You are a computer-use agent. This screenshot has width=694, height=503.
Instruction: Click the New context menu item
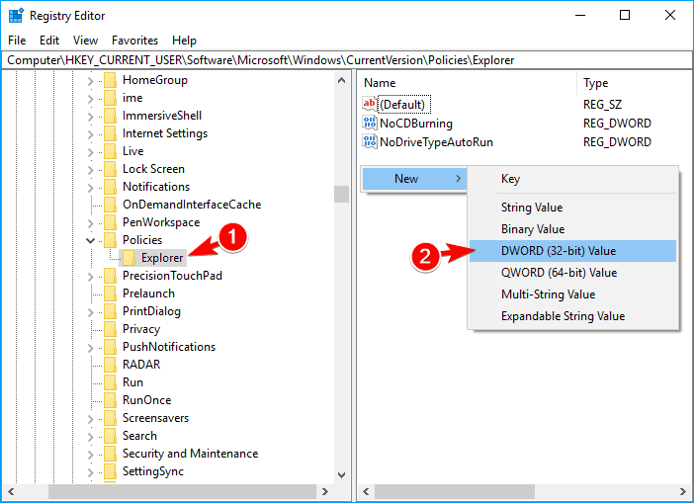414,179
